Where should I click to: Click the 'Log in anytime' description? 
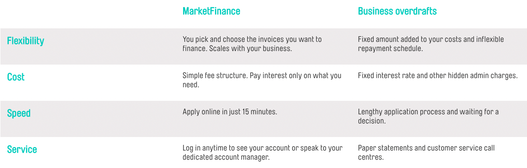263,152
